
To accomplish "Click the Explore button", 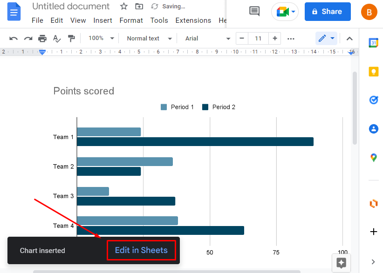I will (341, 263).
